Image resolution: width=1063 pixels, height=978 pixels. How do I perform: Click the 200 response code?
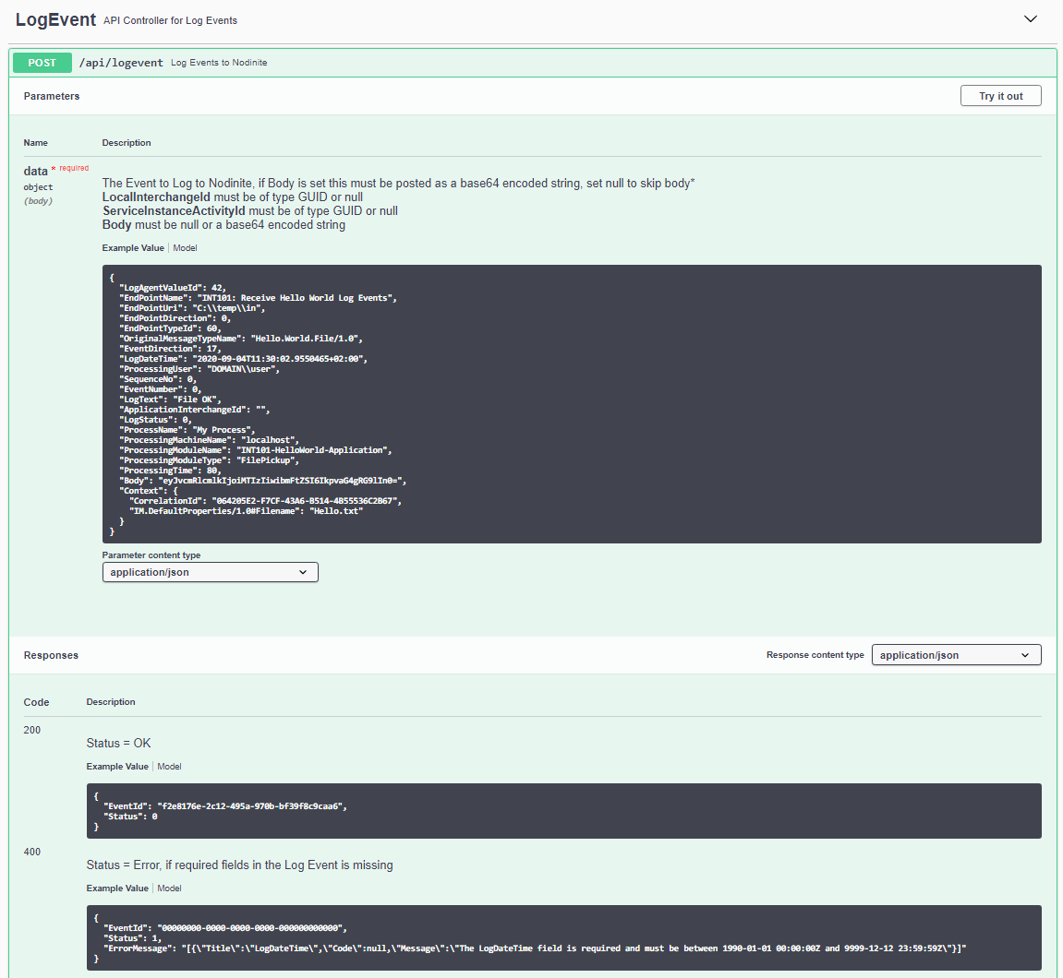click(x=32, y=730)
